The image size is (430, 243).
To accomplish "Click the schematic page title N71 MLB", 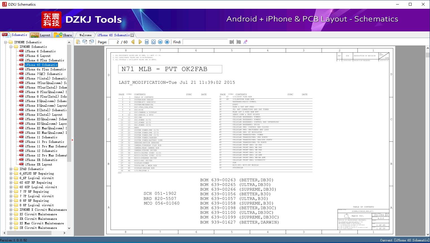I will tap(170, 69).
